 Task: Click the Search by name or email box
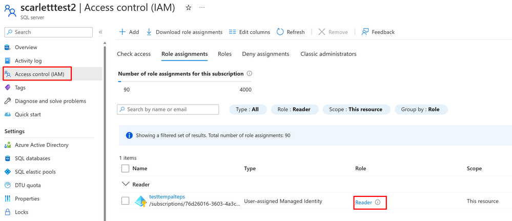[168, 110]
